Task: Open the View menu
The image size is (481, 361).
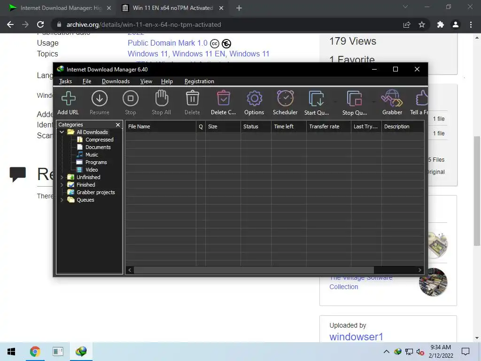Action: (x=146, y=81)
